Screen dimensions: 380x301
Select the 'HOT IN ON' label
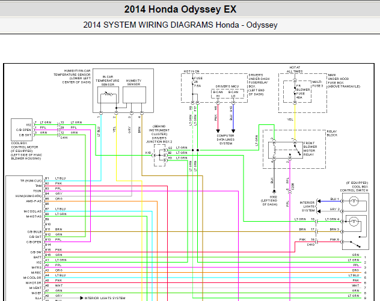[x=191, y=71]
